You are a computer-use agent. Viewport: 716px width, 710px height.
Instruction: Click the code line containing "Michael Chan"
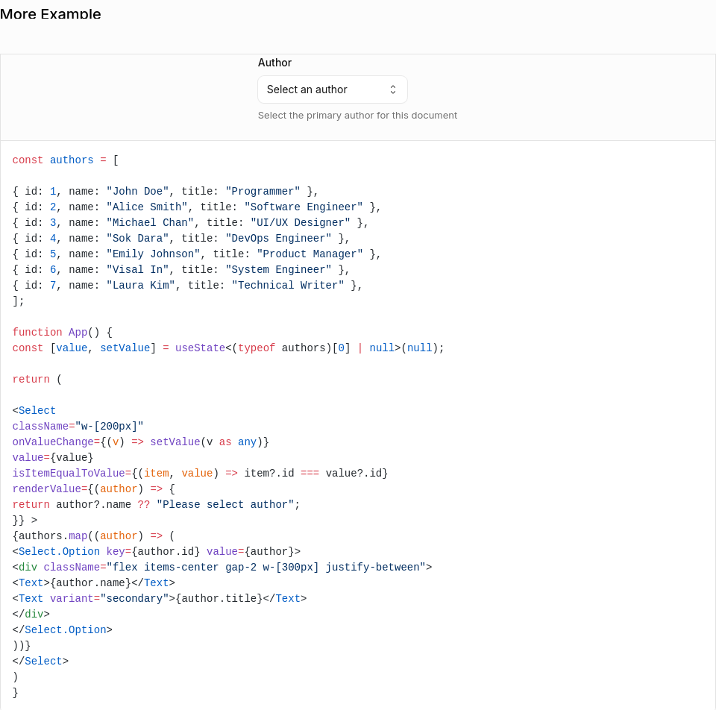[x=190, y=222]
